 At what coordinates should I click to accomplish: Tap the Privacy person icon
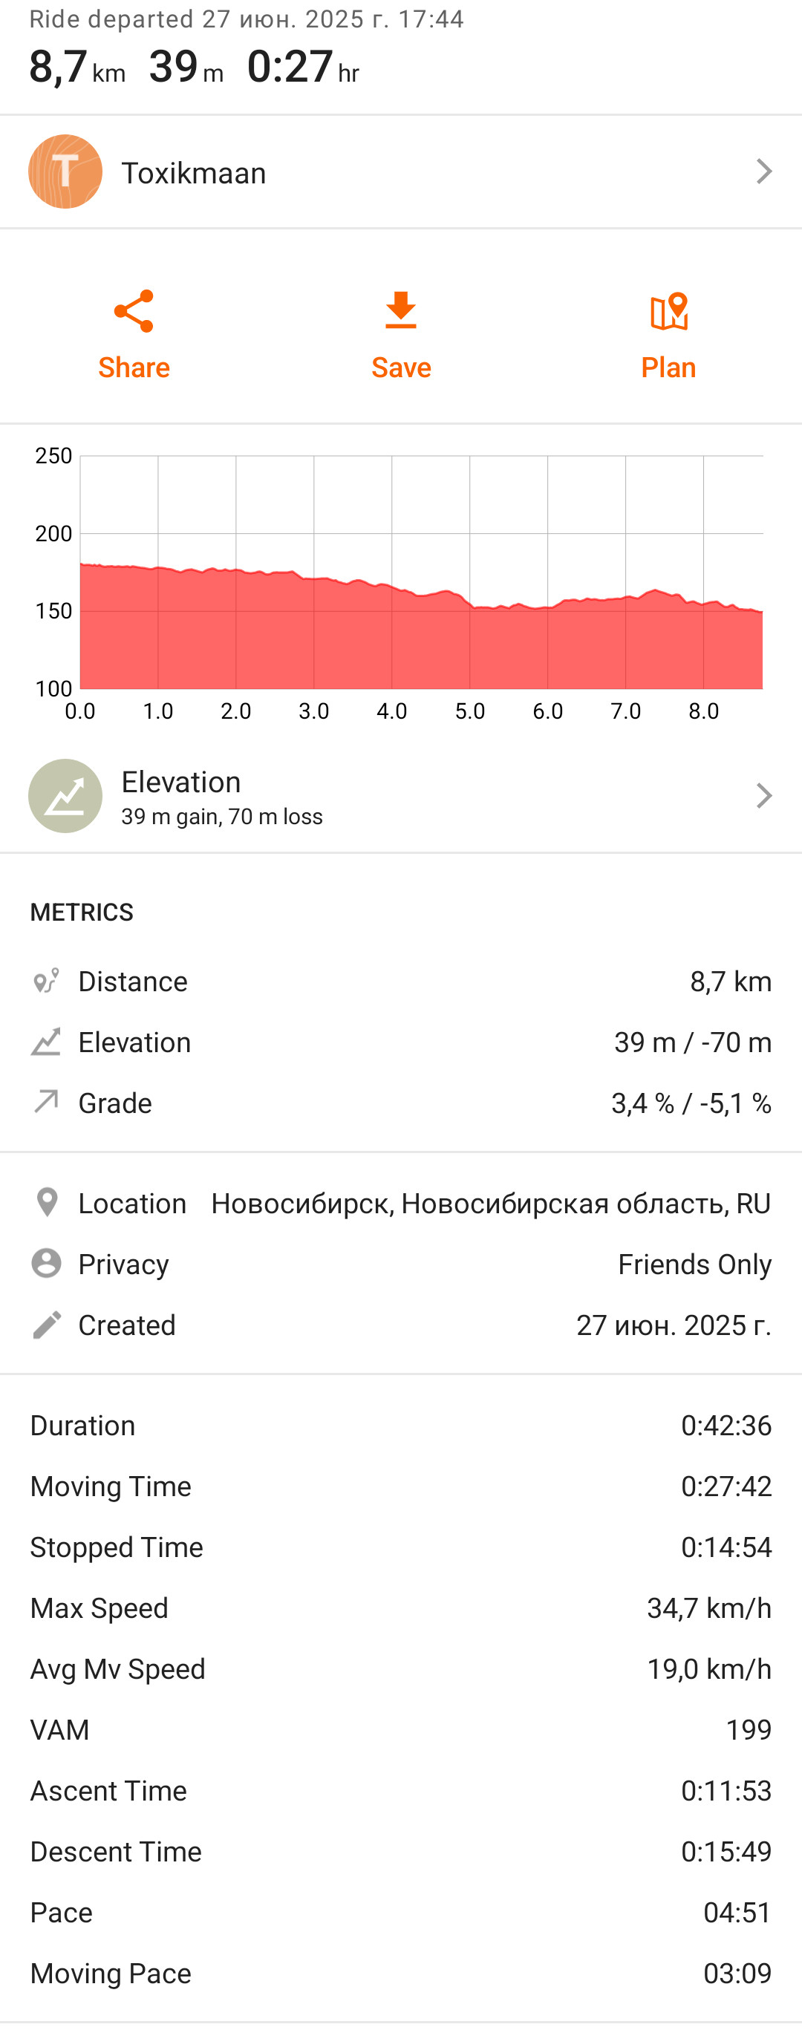coord(47,1263)
